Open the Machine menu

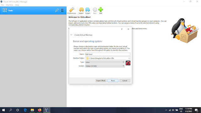coord(9,5)
